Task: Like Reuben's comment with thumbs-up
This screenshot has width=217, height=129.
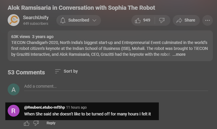Action: [x=27, y=123]
